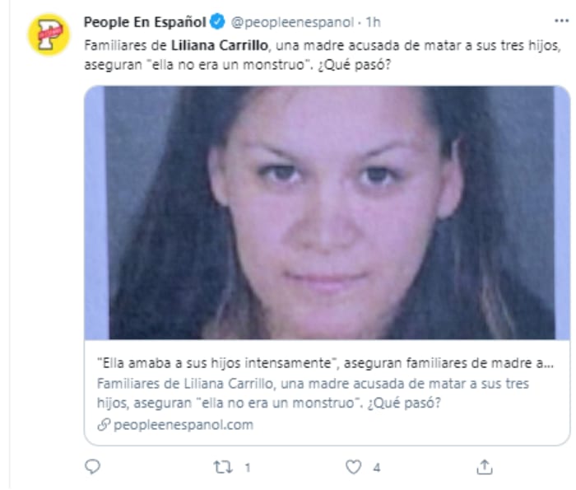The image size is (576, 490).
Task: Open the People En Español profile avatar
Action: tap(49, 35)
